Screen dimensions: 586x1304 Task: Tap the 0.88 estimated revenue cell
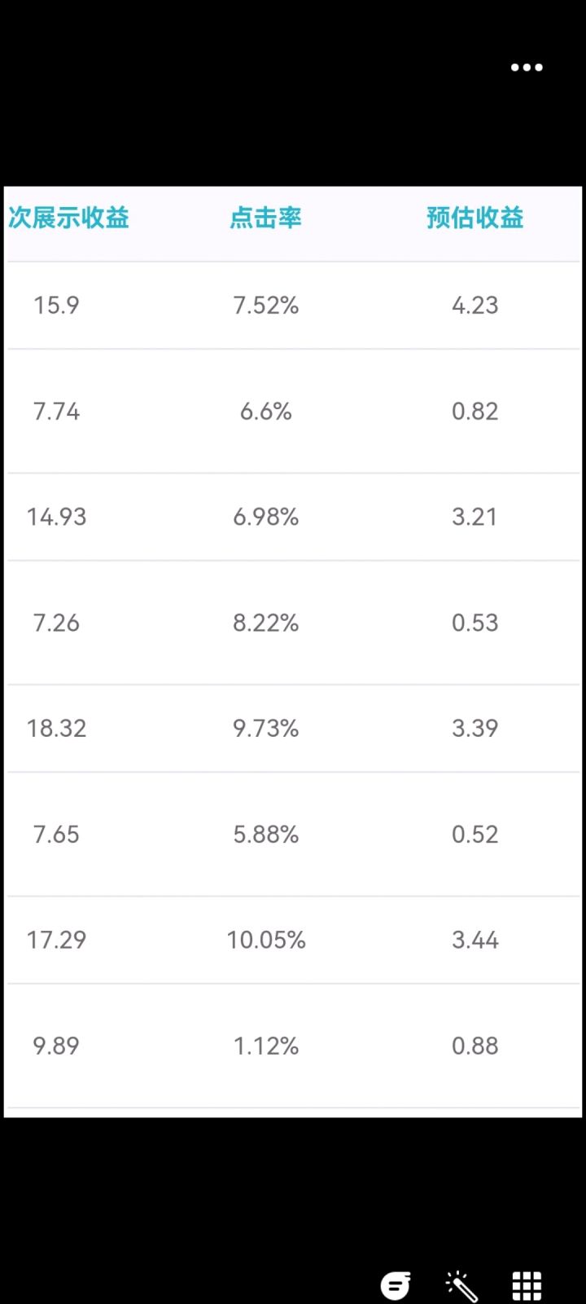point(475,1046)
